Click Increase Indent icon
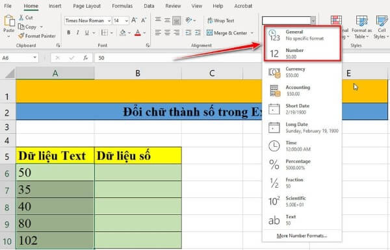390x250 pixels. (198, 32)
